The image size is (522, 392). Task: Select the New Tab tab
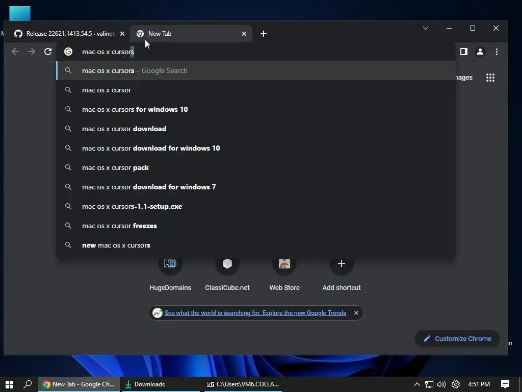(191, 34)
